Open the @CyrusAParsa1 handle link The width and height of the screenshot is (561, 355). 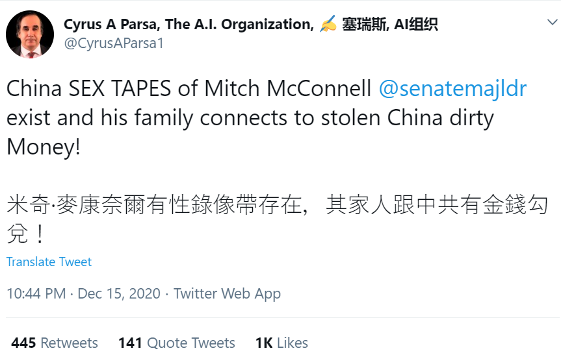point(114,43)
